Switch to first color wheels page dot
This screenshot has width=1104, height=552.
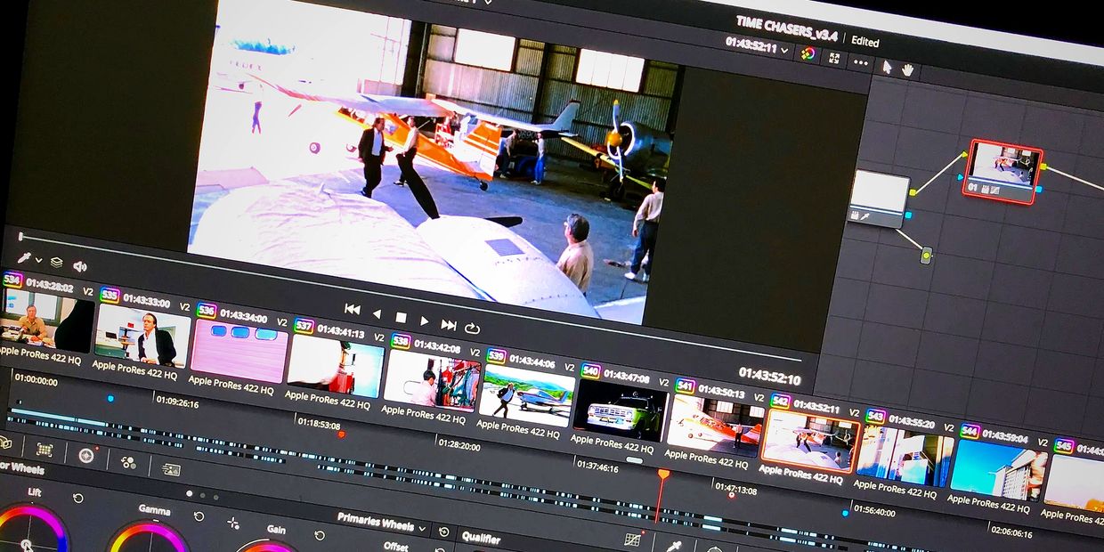[188, 493]
